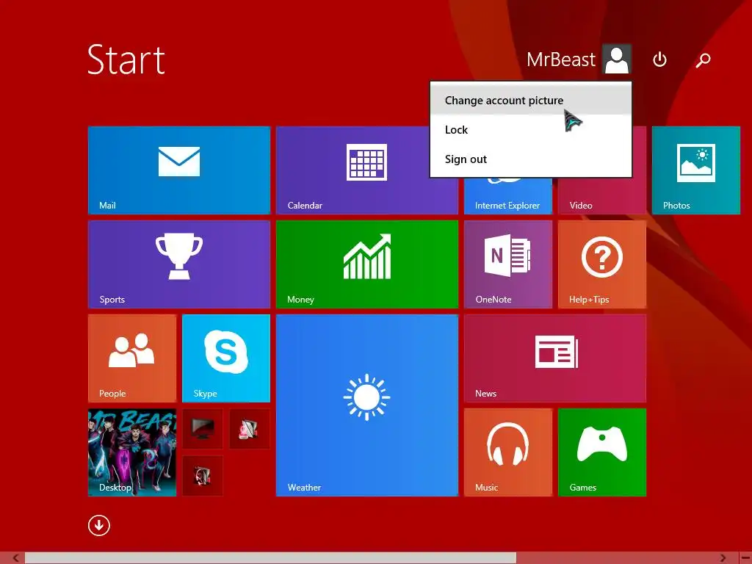Choose Lock from the account menu
Image resolution: width=752 pixels, height=564 pixels.
(x=530, y=129)
